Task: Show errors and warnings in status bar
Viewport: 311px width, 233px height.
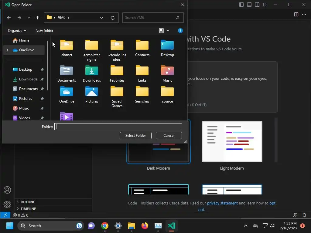Action: click(21, 215)
